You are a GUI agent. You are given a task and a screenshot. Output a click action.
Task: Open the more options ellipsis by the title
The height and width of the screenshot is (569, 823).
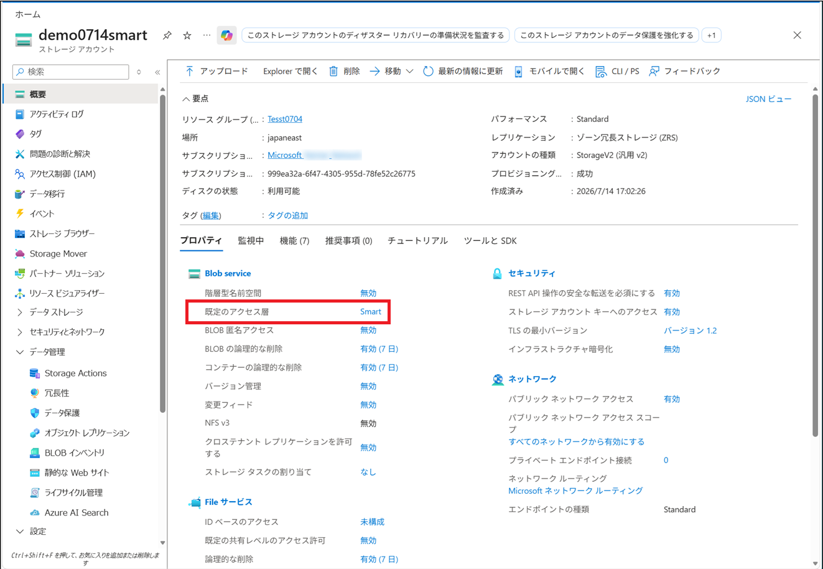(x=207, y=35)
